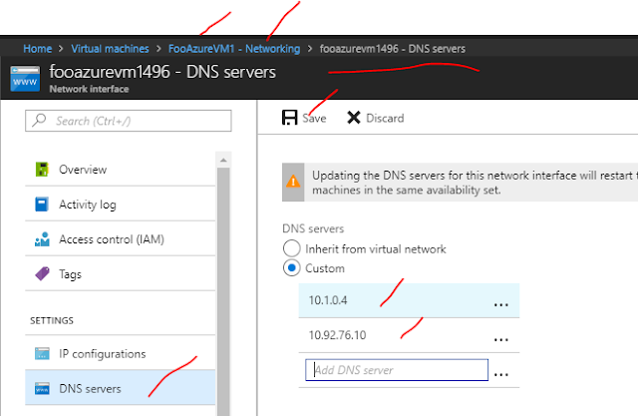This screenshot has width=638, height=416.
Task: Click the Overview menu icon
Action: pyautogui.click(x=42, y=169)
